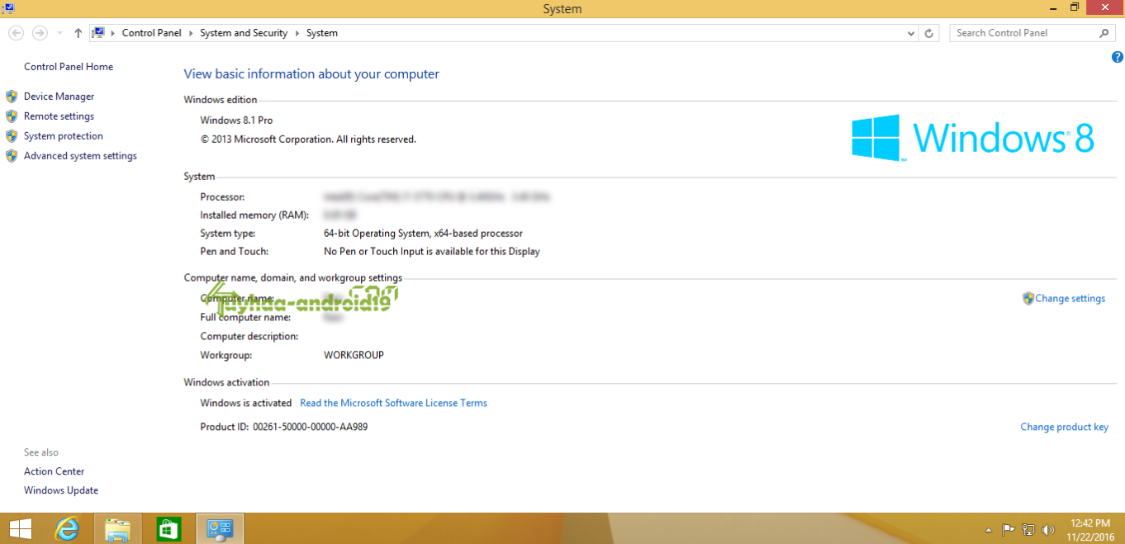
Task: Open Remote settings link
Action: point(59,116)
